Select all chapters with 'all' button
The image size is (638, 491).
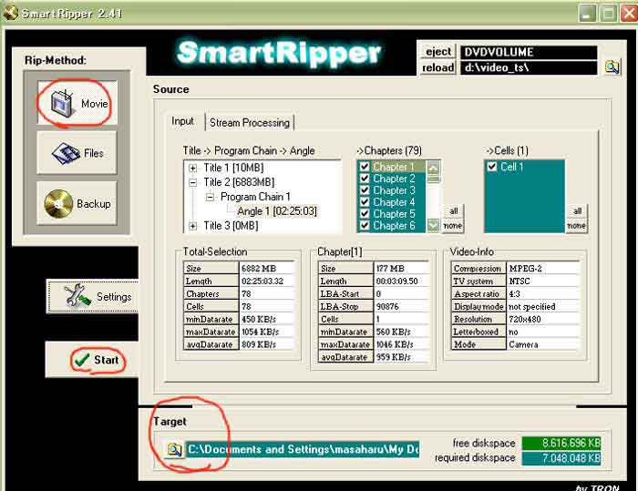pos(453,210)
